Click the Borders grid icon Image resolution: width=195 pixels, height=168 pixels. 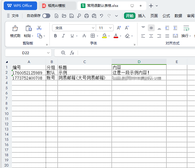[93, 36]
